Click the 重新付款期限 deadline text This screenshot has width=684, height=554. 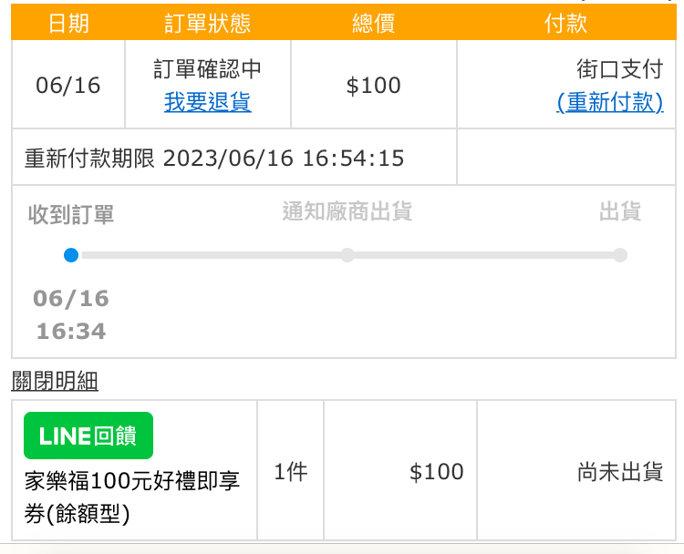point(213,158)
